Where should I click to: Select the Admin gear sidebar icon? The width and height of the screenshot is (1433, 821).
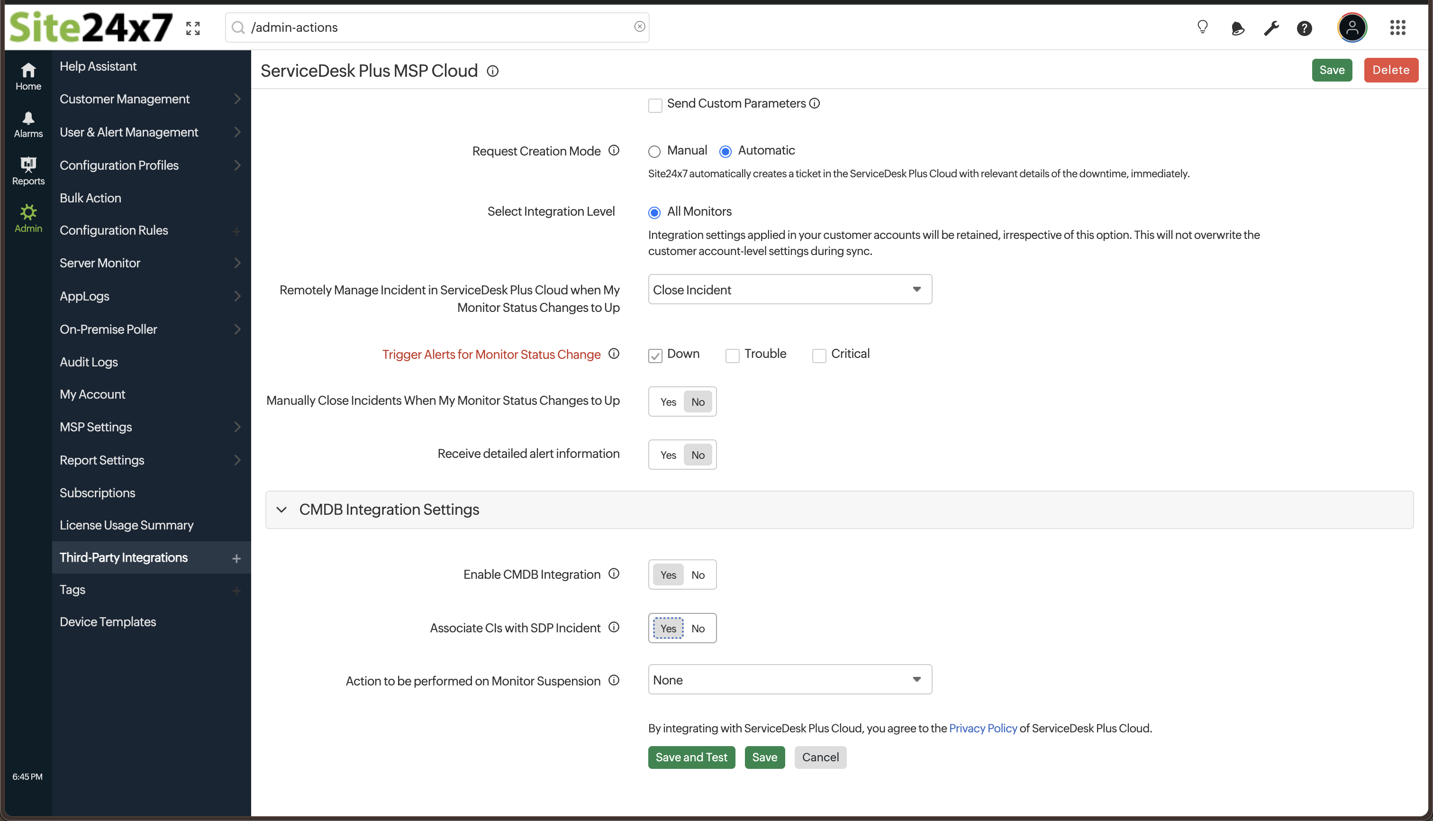pyautogui.click(x=28, y=217)
